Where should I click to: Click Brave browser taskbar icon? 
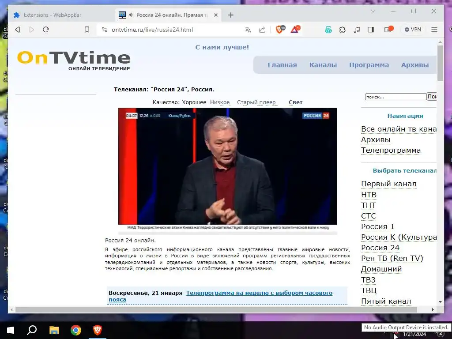pyautogui.click(x=98, y=330)
